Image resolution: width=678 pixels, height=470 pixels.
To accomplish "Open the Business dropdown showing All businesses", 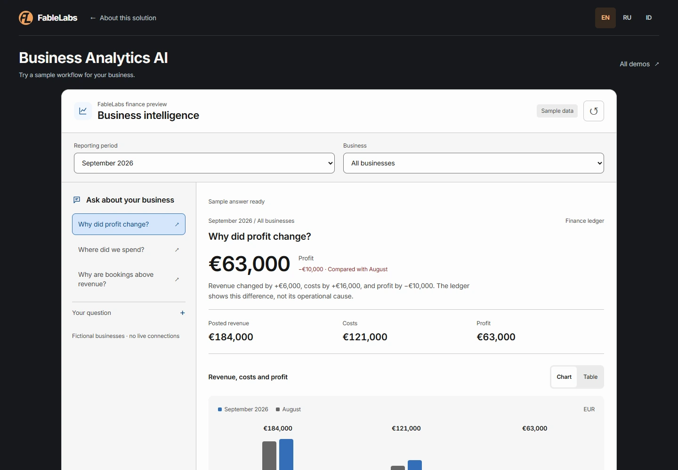I will coord(474,163).
